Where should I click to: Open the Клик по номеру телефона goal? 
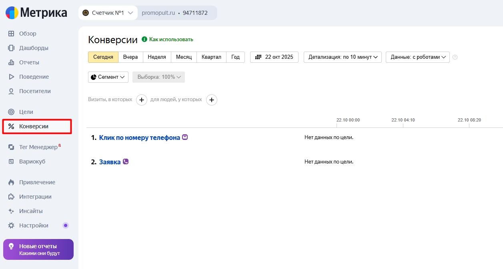[x=139, y=137]
